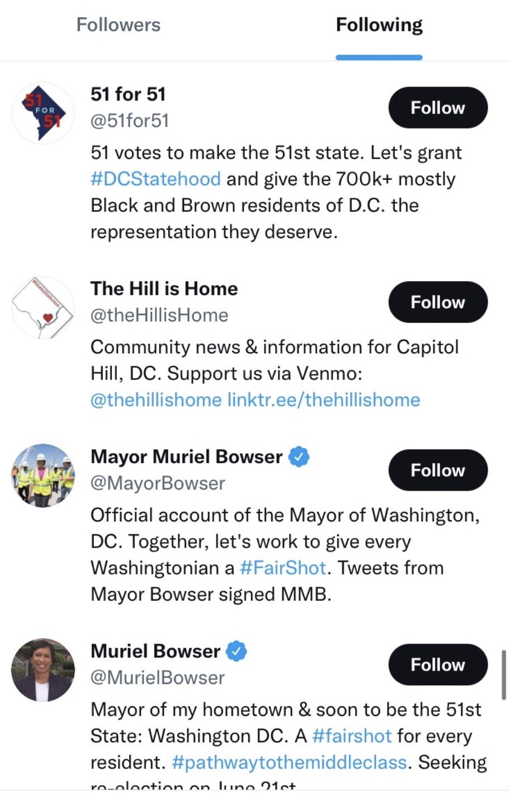
Task: Switch to the Followers tab
Action: pyautogui.click(x=118, y=25)
